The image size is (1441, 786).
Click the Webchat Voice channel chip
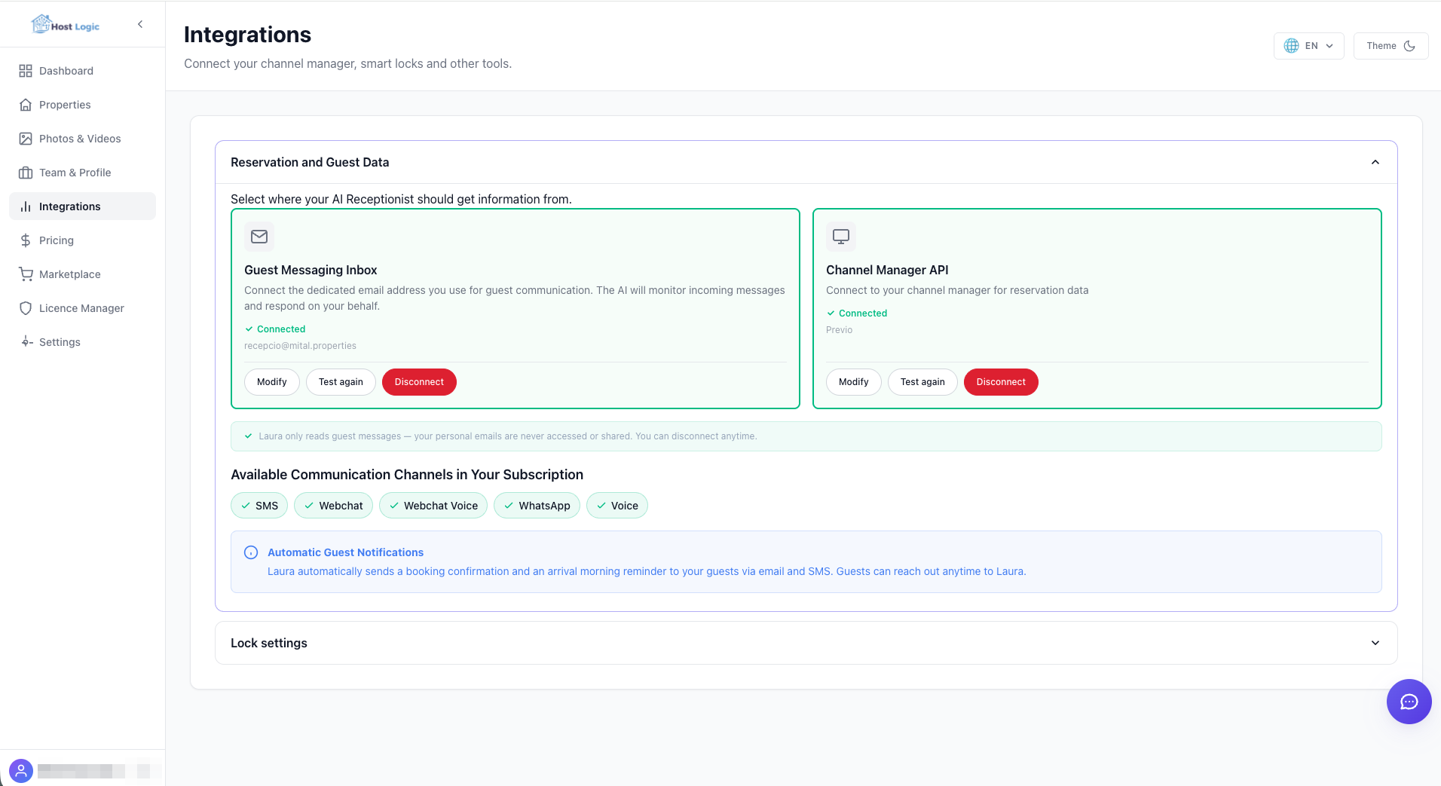point(433,506)
